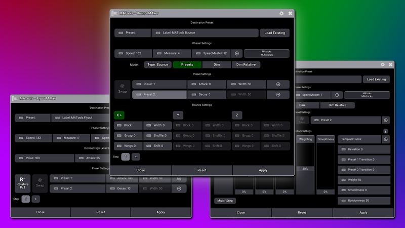Screen dimensions: 405x228
Task: Click Load Existing in BounceMAker
Action: click(x=274, y=33)
